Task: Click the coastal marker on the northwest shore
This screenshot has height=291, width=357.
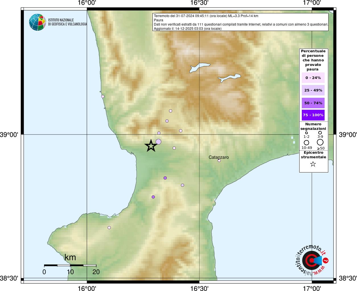Action: tap(103, 96)
